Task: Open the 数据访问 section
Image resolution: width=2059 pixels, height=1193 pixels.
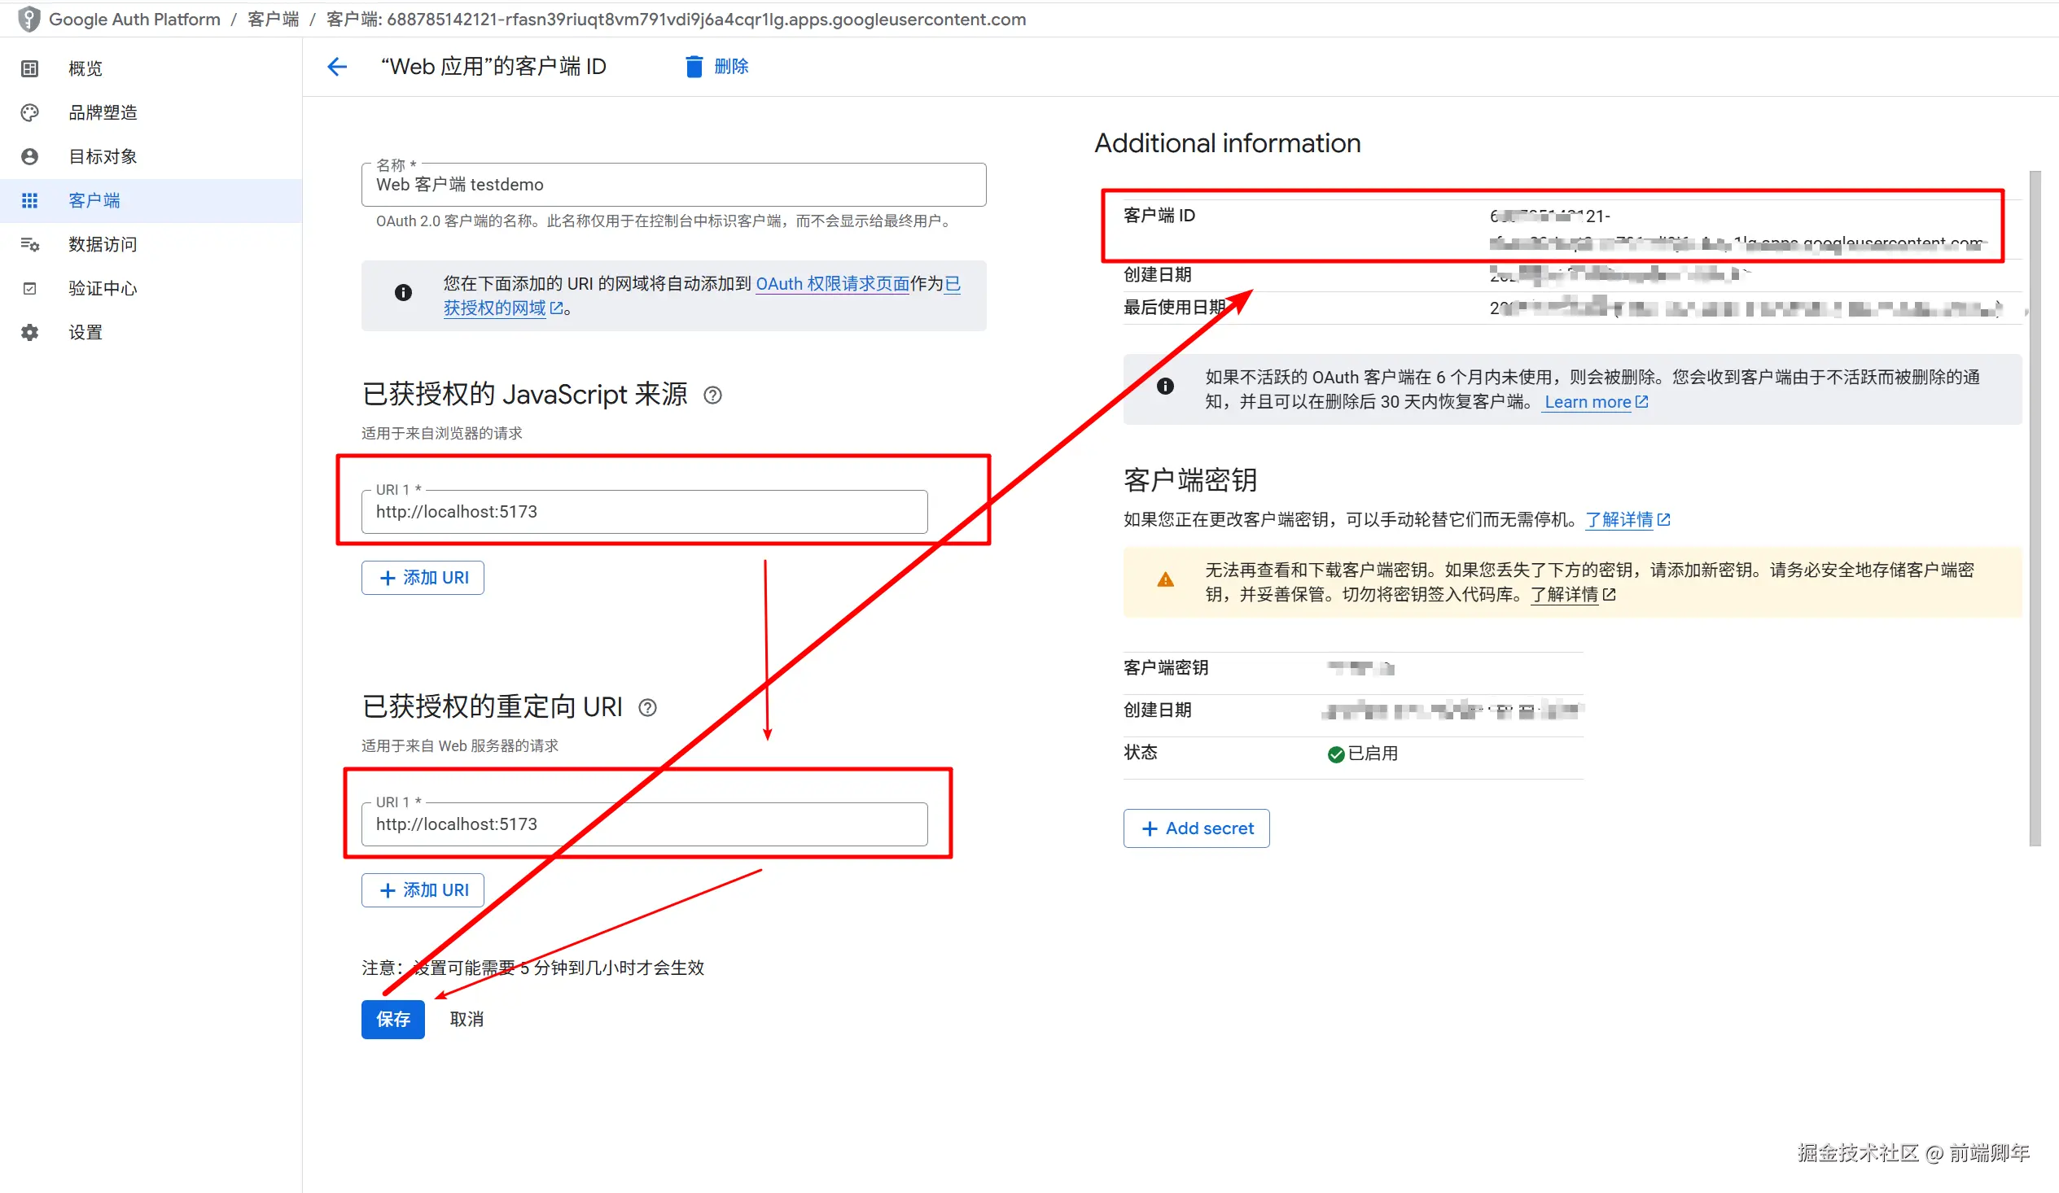Action: (102, 244)
